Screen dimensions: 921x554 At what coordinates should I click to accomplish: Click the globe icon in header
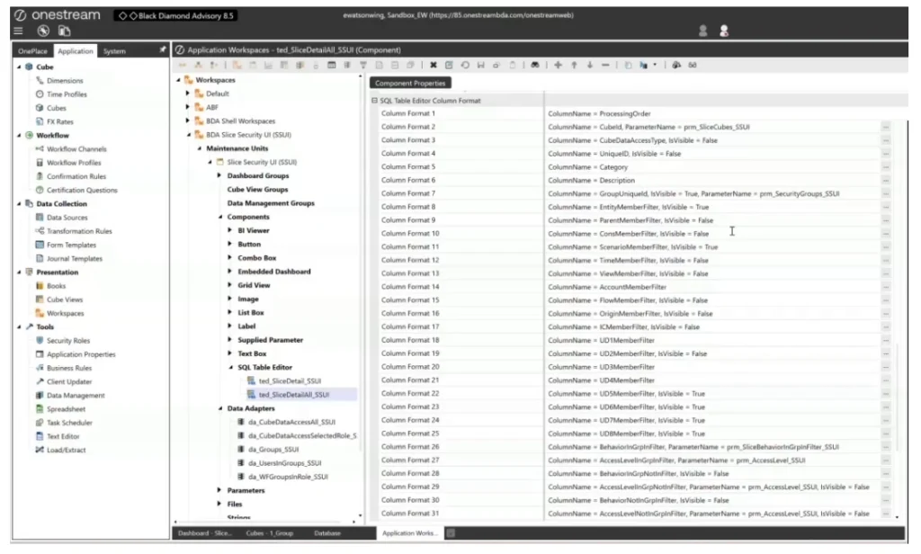[43, 31]
